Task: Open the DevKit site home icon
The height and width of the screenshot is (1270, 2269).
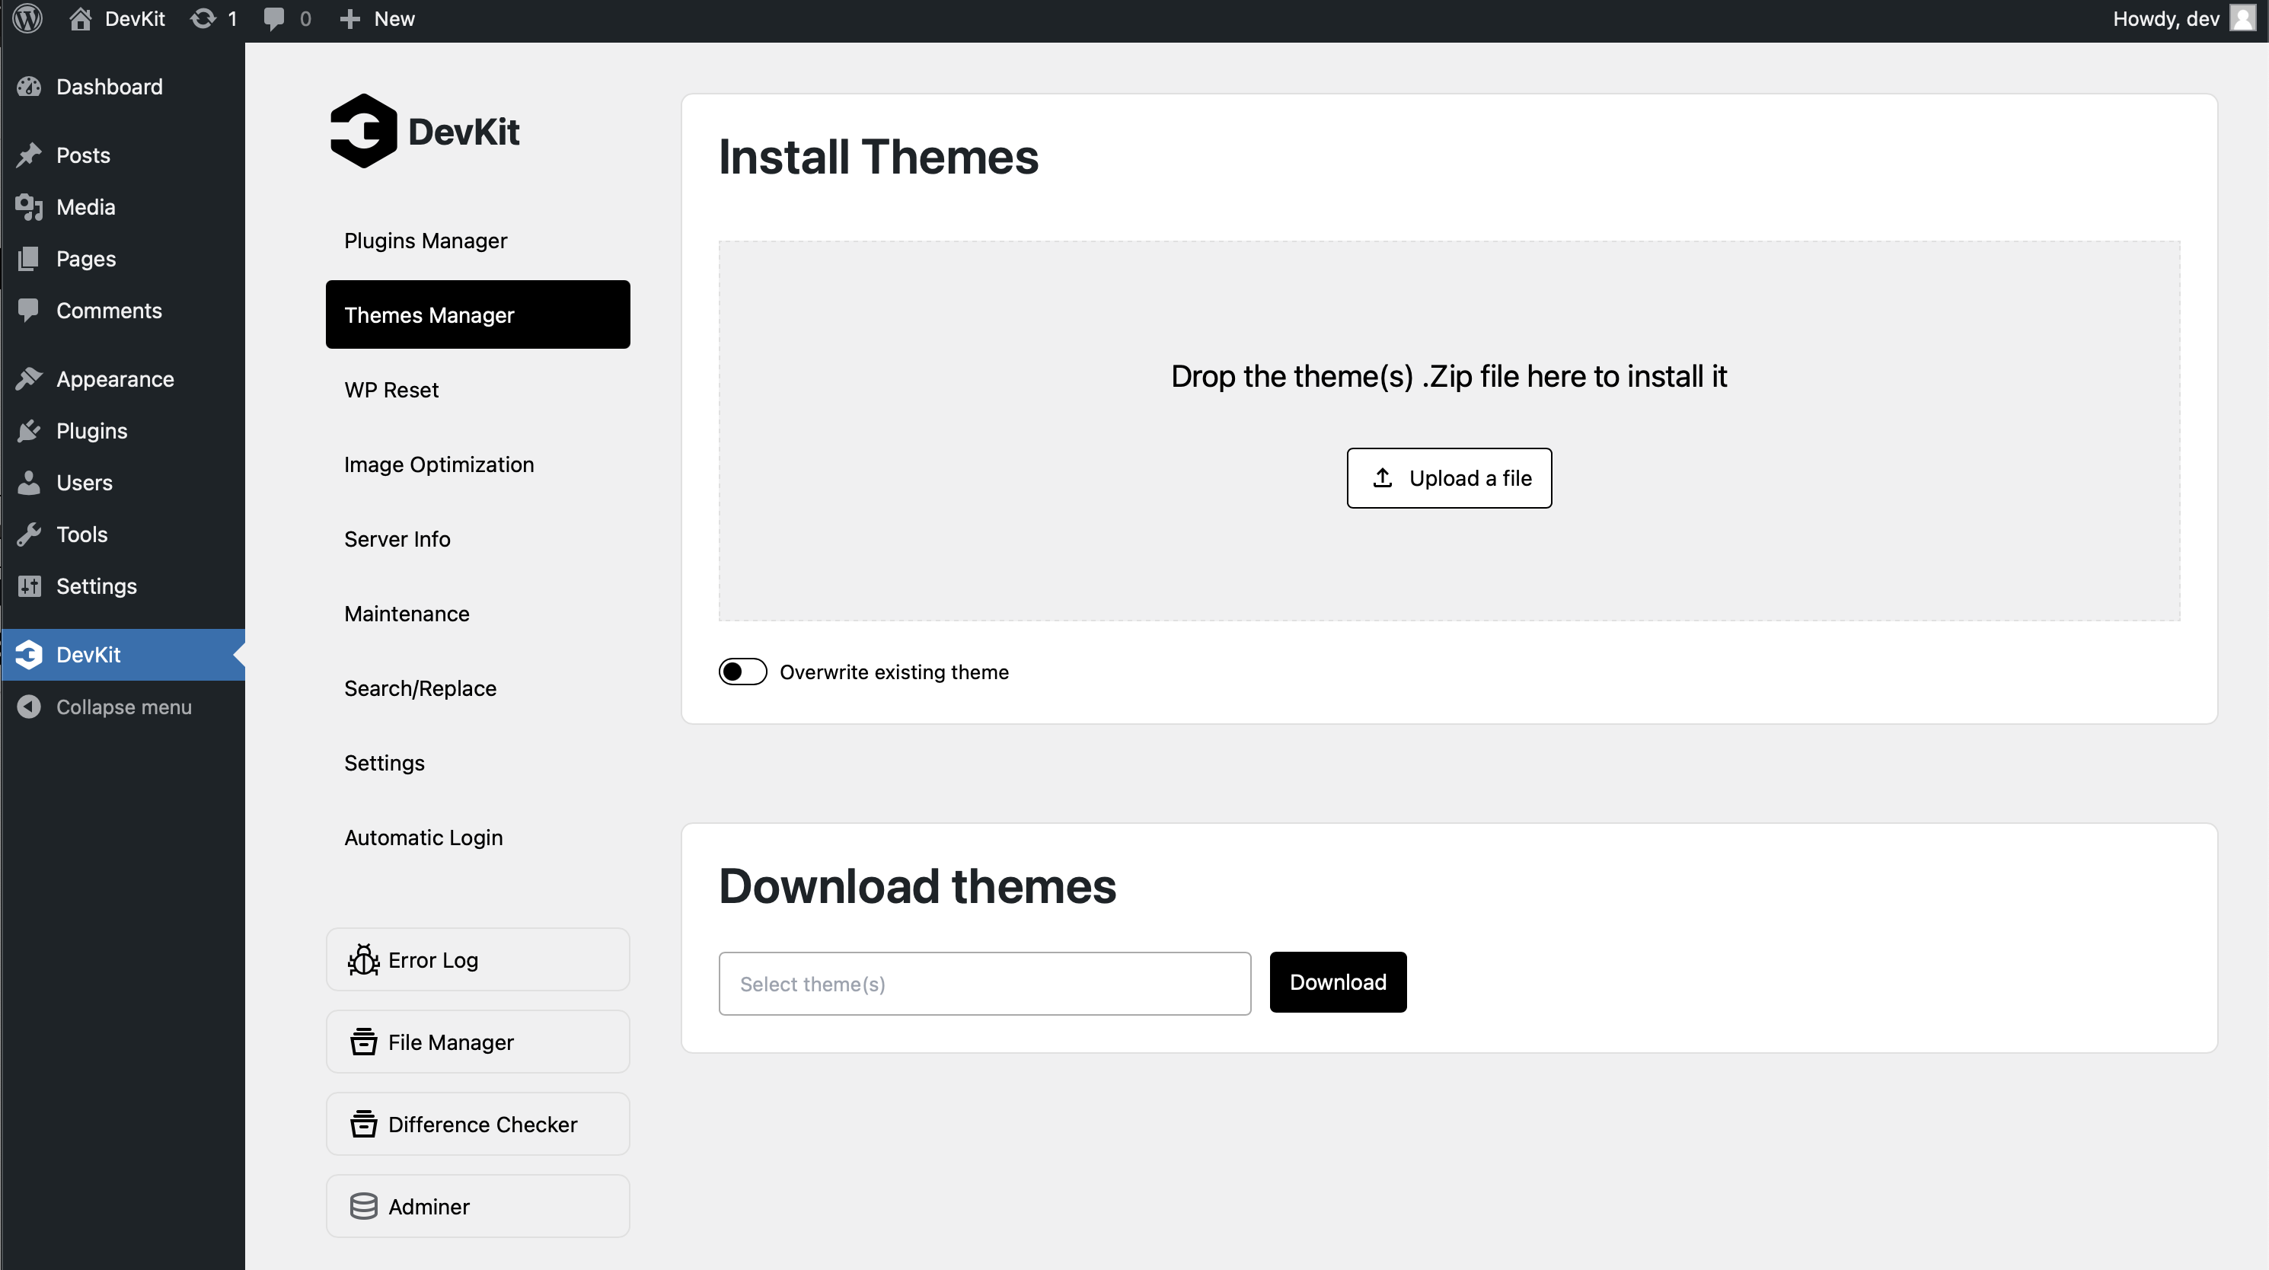Action: coord(80,18)
